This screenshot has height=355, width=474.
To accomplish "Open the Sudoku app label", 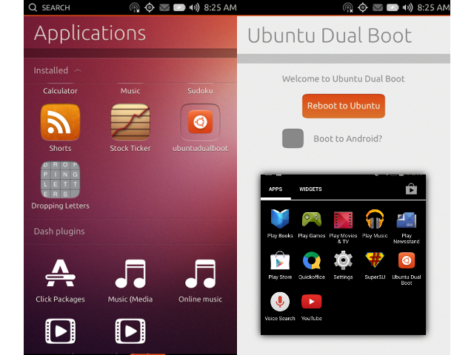I will click(x=200, y=91).
